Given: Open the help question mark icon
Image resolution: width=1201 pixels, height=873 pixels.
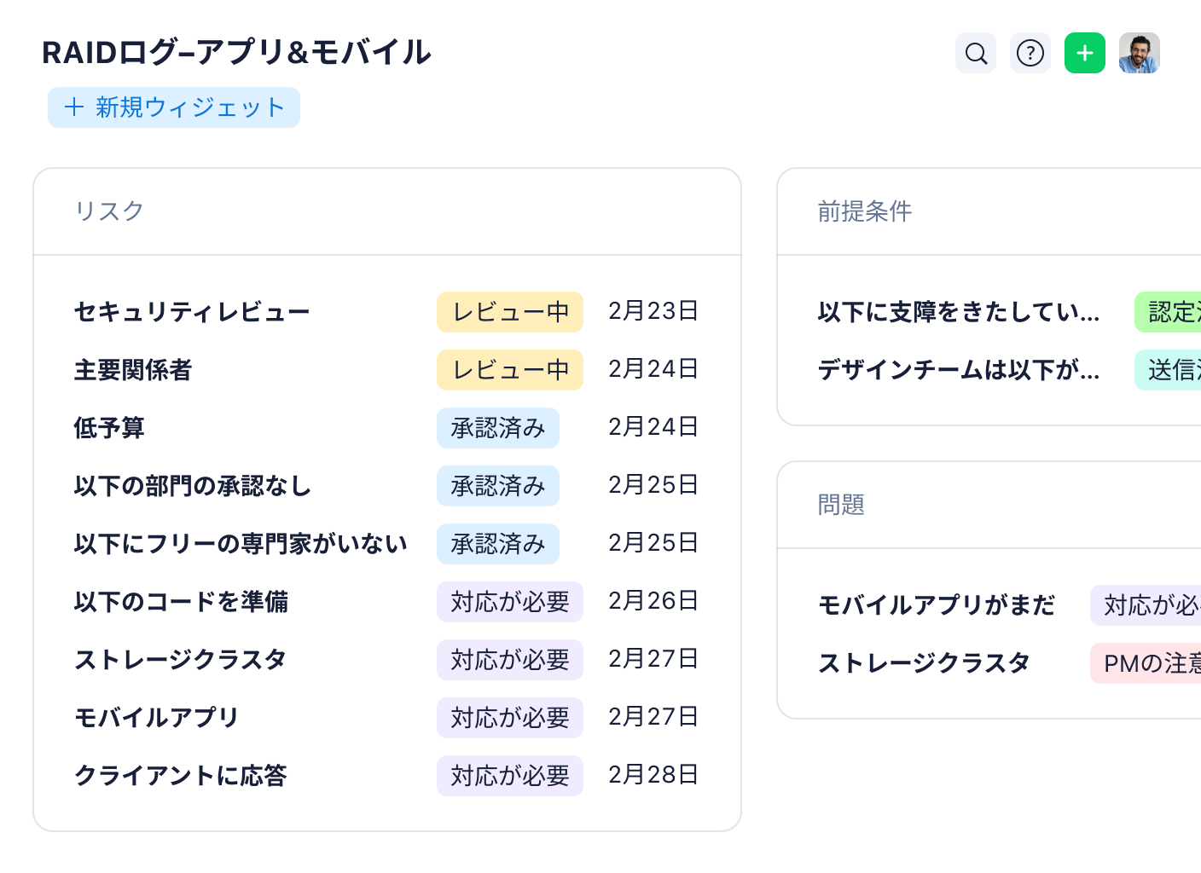Looking at the screenshot, I should point(1030,53).
